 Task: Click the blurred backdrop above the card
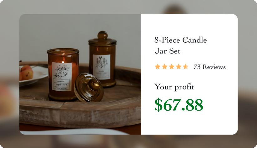coord(128,7)
